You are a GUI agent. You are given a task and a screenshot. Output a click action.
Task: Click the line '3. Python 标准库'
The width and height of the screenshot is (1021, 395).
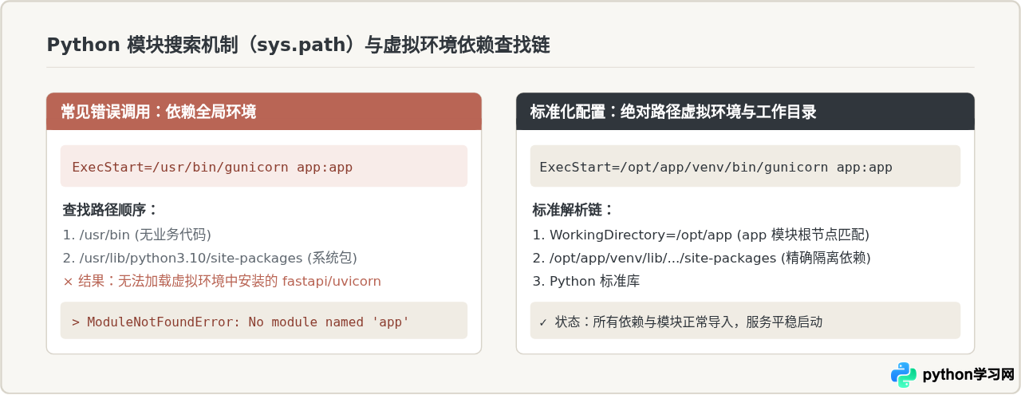pyautogui.click(x=585, y=281)
